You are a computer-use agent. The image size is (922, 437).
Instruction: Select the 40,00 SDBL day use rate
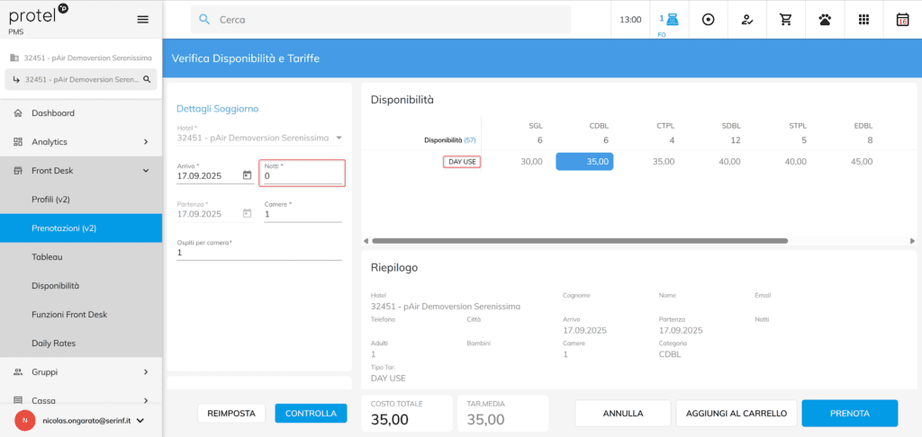coord(729,162)
